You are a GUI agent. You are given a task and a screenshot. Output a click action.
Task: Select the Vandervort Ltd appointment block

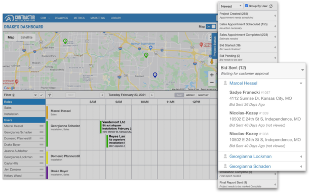click(x=116, y=127)
